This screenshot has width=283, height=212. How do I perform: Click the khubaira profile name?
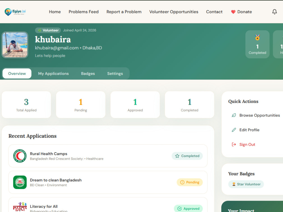53,39
